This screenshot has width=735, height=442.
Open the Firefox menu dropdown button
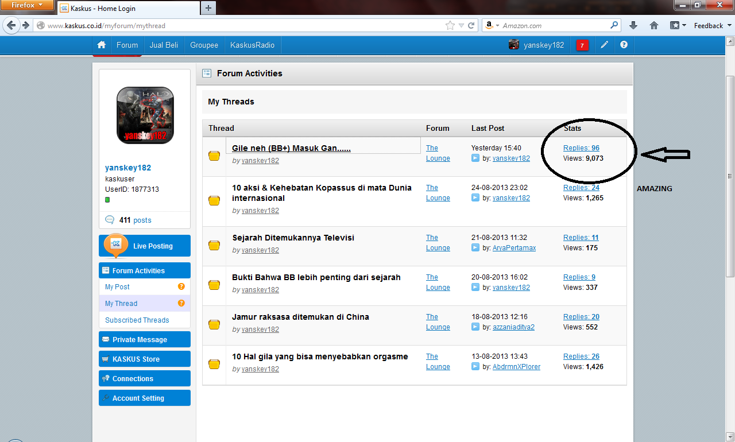click(x=27, y=5)
